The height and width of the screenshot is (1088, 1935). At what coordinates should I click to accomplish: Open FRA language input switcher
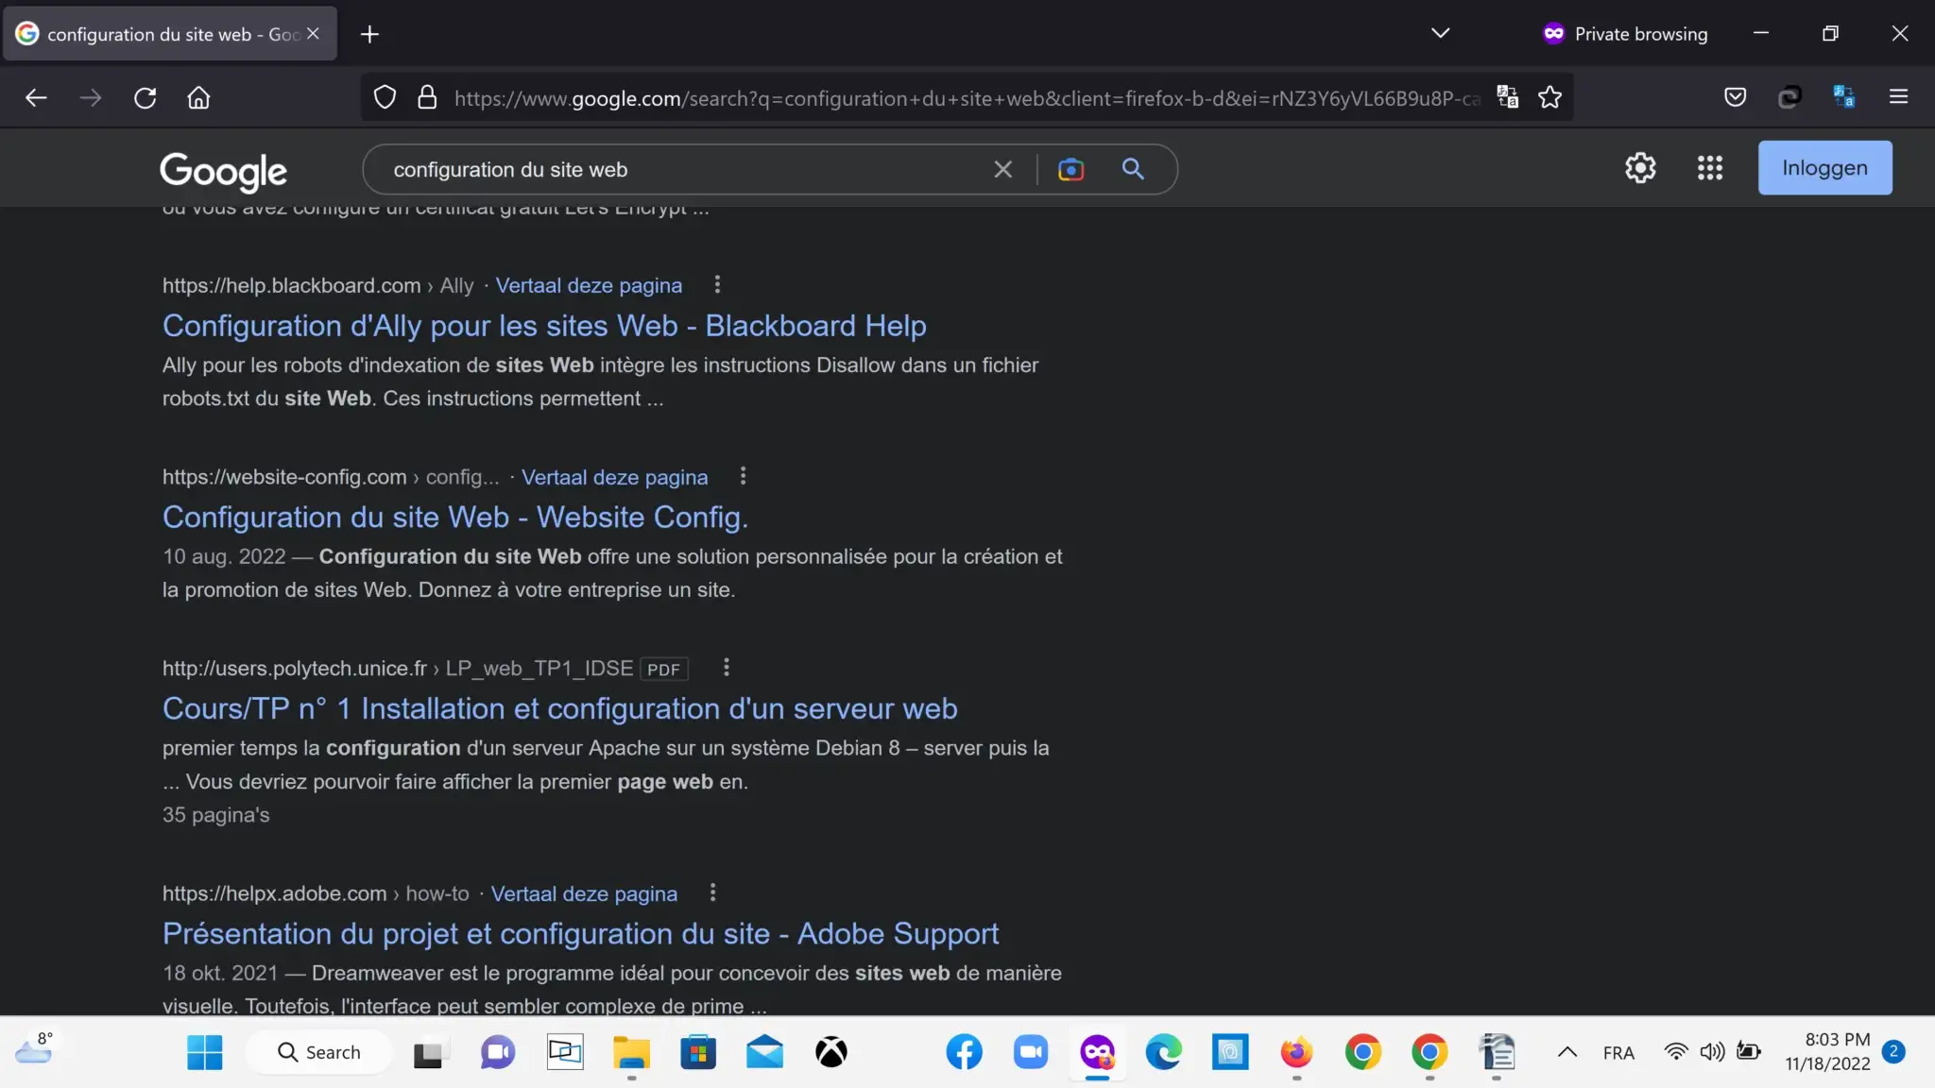point(1618,1052)
